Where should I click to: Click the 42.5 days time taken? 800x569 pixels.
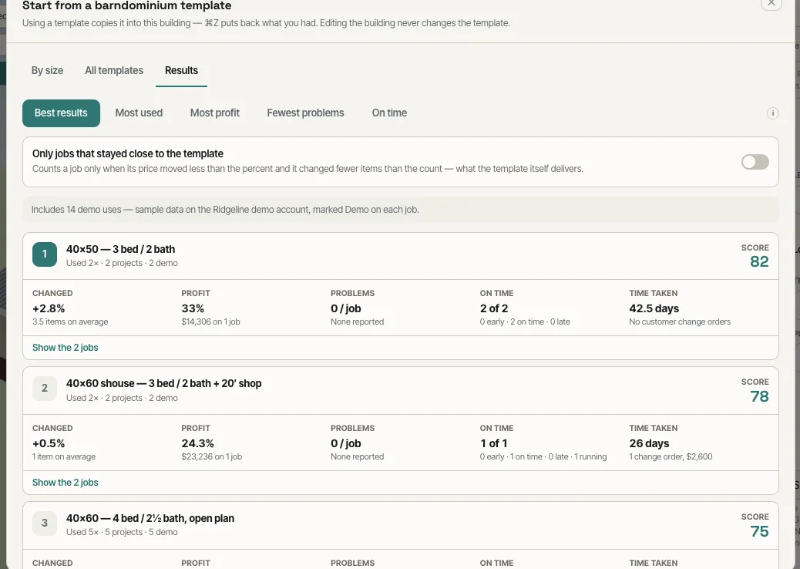click(654, 308)
